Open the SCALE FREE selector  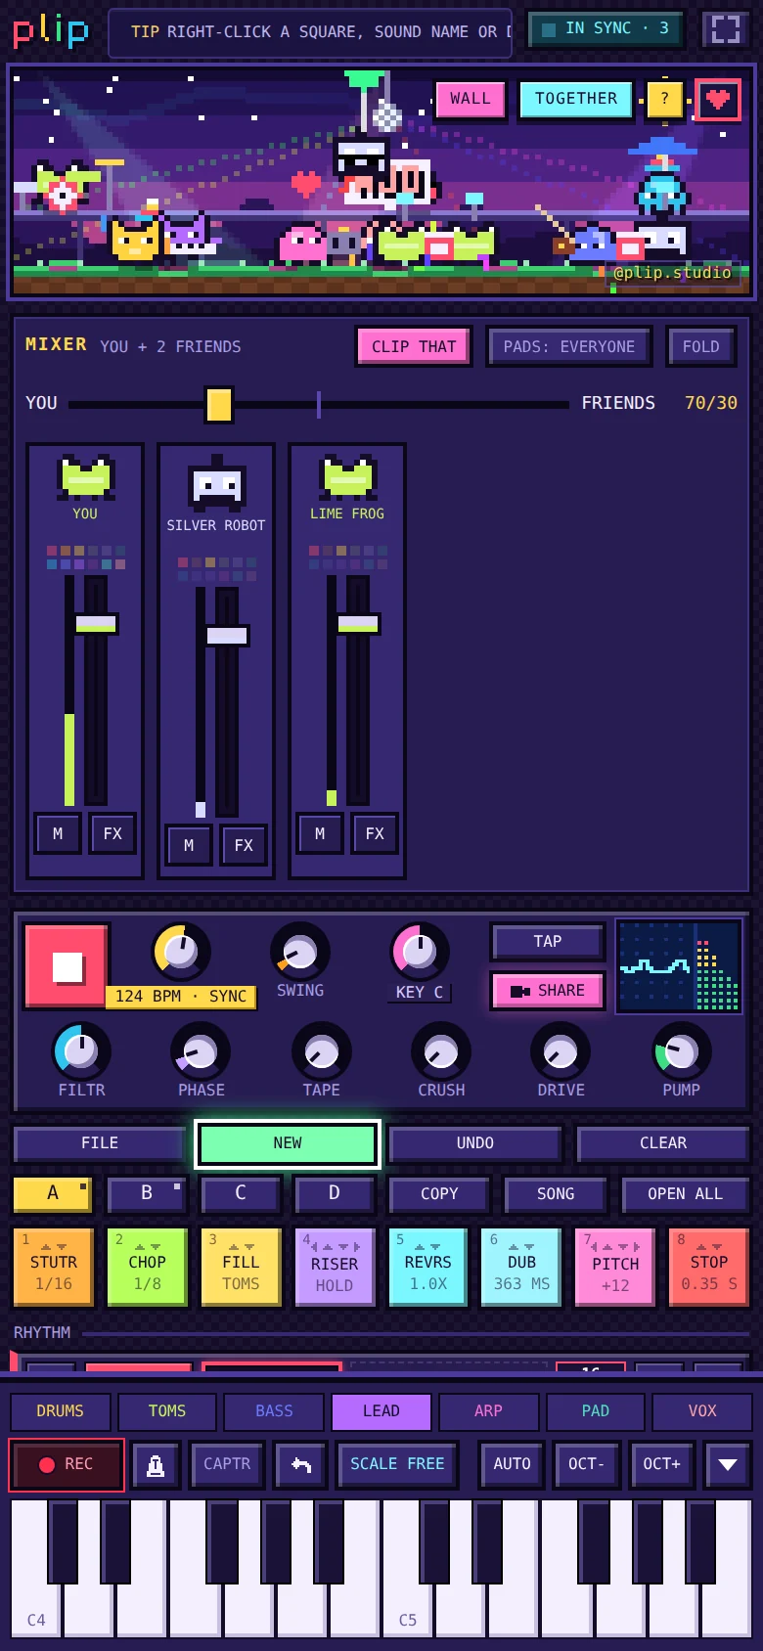click(397, 1464)
